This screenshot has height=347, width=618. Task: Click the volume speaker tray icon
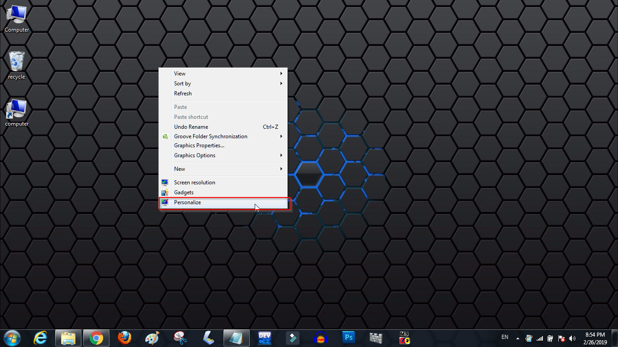click(572, 338)
